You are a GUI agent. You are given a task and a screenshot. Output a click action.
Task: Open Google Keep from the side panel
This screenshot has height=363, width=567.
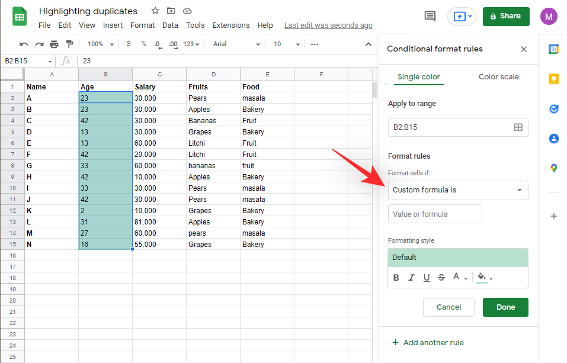[553, 79]
